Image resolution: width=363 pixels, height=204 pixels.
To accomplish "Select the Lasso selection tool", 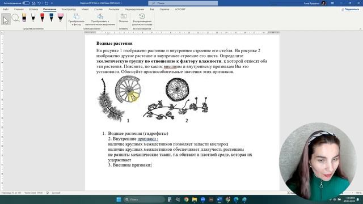I will pos(15,18).
